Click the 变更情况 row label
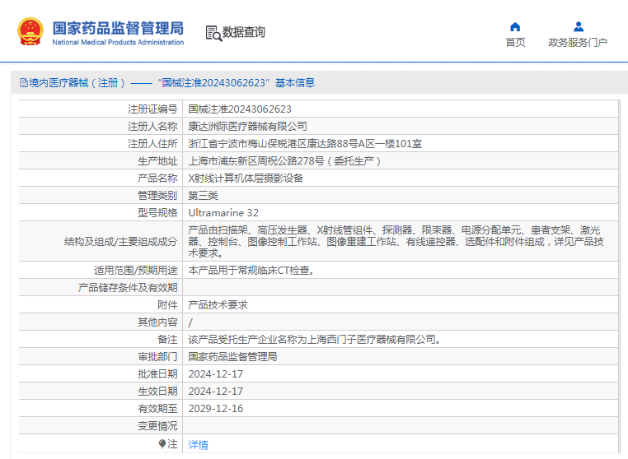This screenshot has height=459, width=628. [x=157, y=426]
